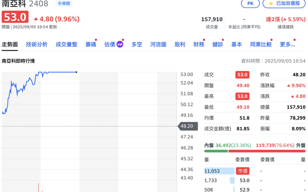Switch to the 同業比較 tab
Screen dimensions: 308x192
pyautogui.click(x=261, y=44)
